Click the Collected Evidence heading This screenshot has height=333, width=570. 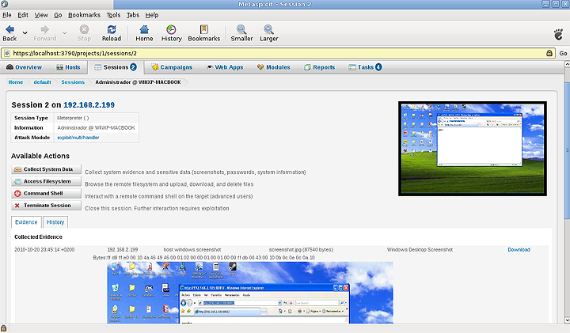click(x=38, y=237)
